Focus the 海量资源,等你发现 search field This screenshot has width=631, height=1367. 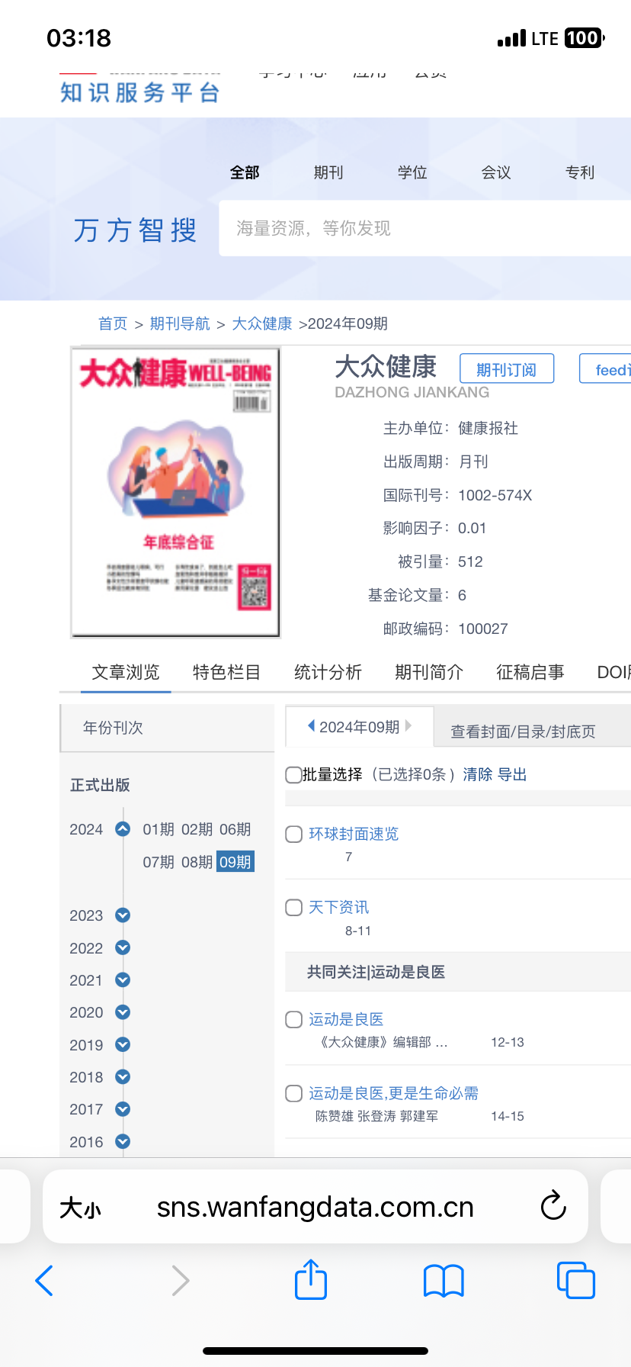click(425, 228)
